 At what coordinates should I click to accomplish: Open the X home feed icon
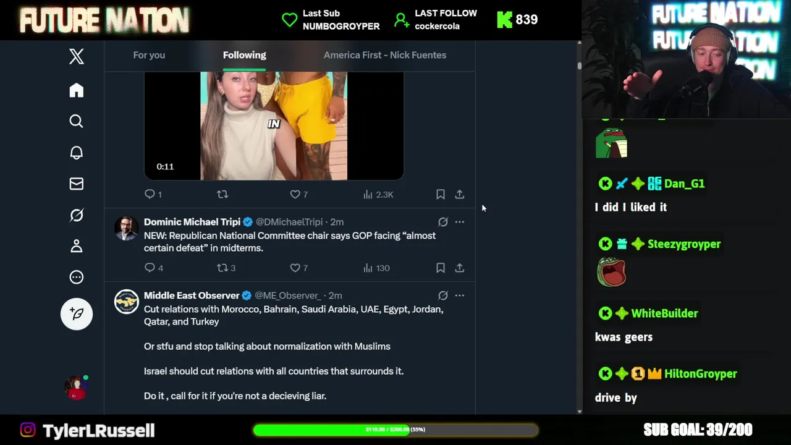[76, 90]
